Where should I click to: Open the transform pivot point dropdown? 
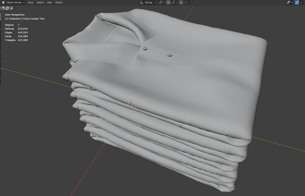[x=162, y=3]
